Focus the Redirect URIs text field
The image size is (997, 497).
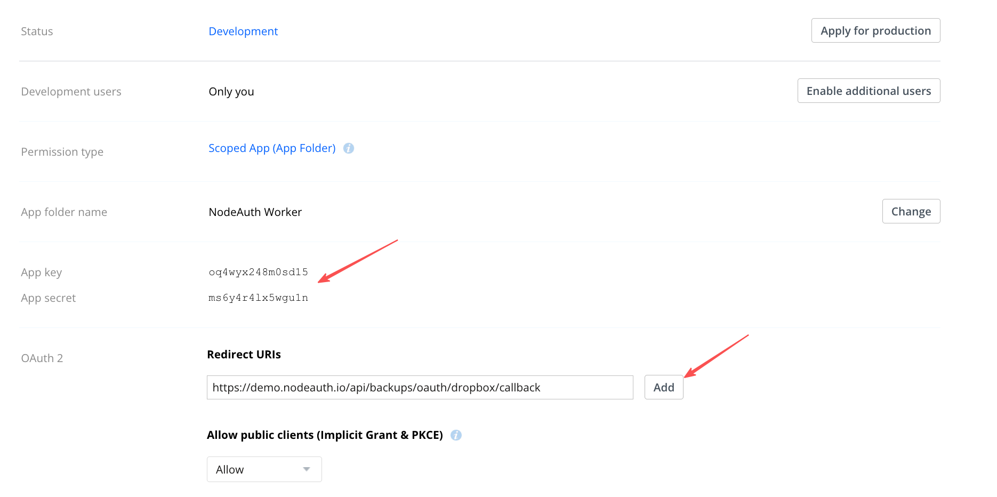point(420,388)
